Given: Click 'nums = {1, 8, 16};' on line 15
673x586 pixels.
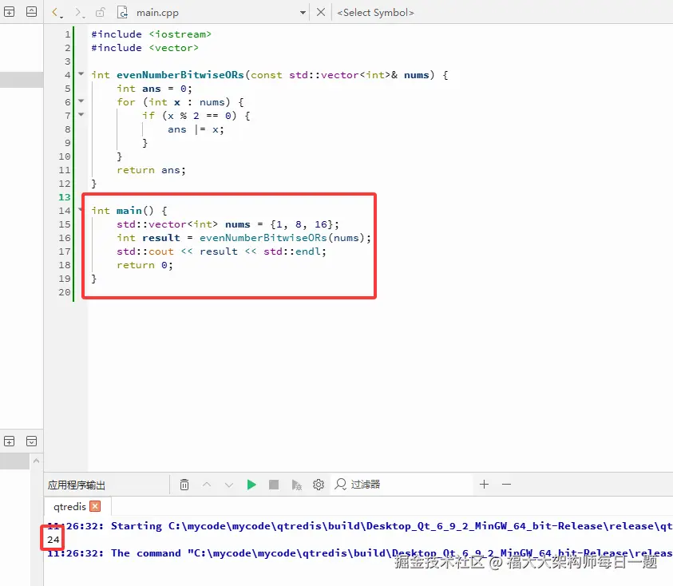Looking at the screenshot, I should [x=282, y=224].
